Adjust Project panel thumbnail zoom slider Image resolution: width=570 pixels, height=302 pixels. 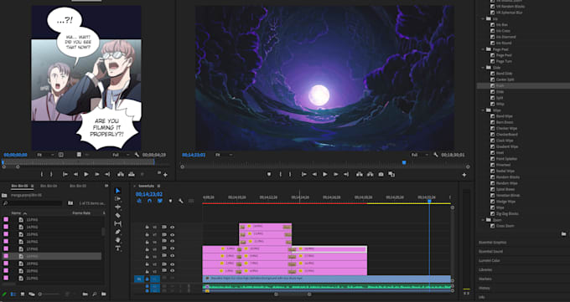[49, 294]
